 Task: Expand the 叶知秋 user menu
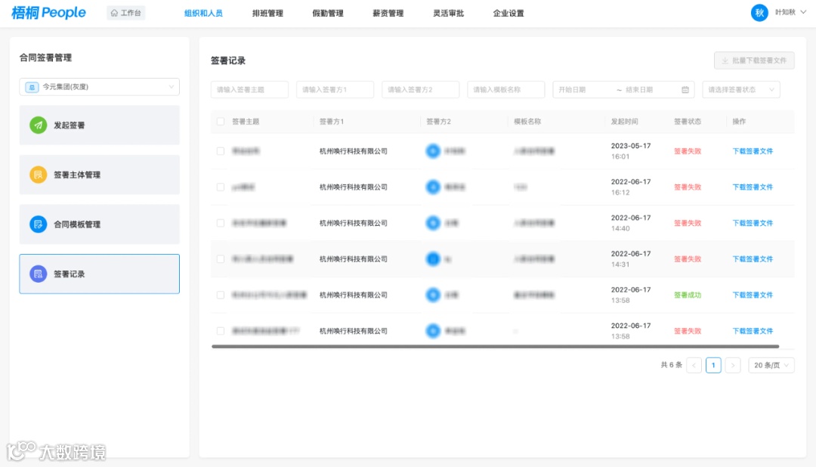[790, 12]
